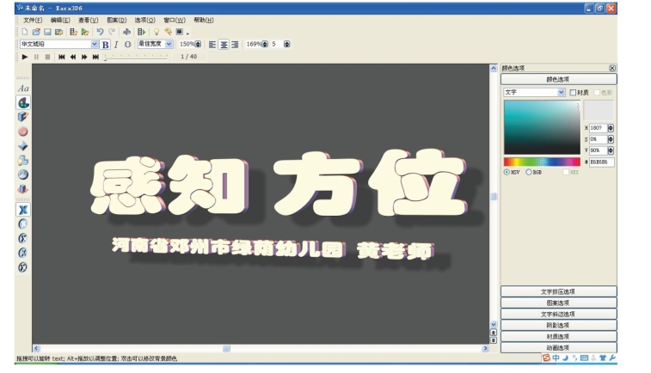Enable the 材质 checkbox

tap(573, 93)
